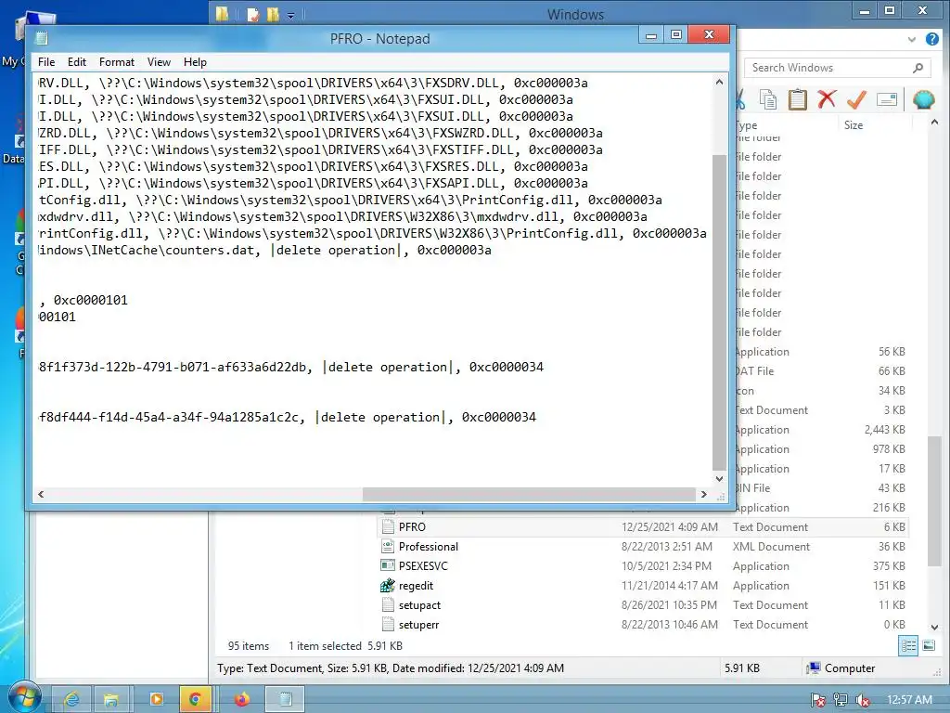Open Notepad's Help menu

195,62
